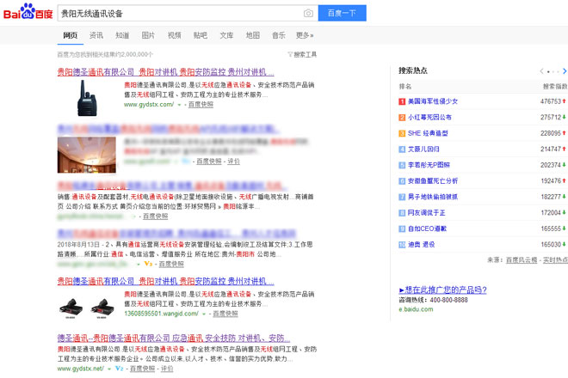Viewport: 568px width, 378px height.
Task: Click rank 1 red badge icon
Action: (x=402, y=101)
